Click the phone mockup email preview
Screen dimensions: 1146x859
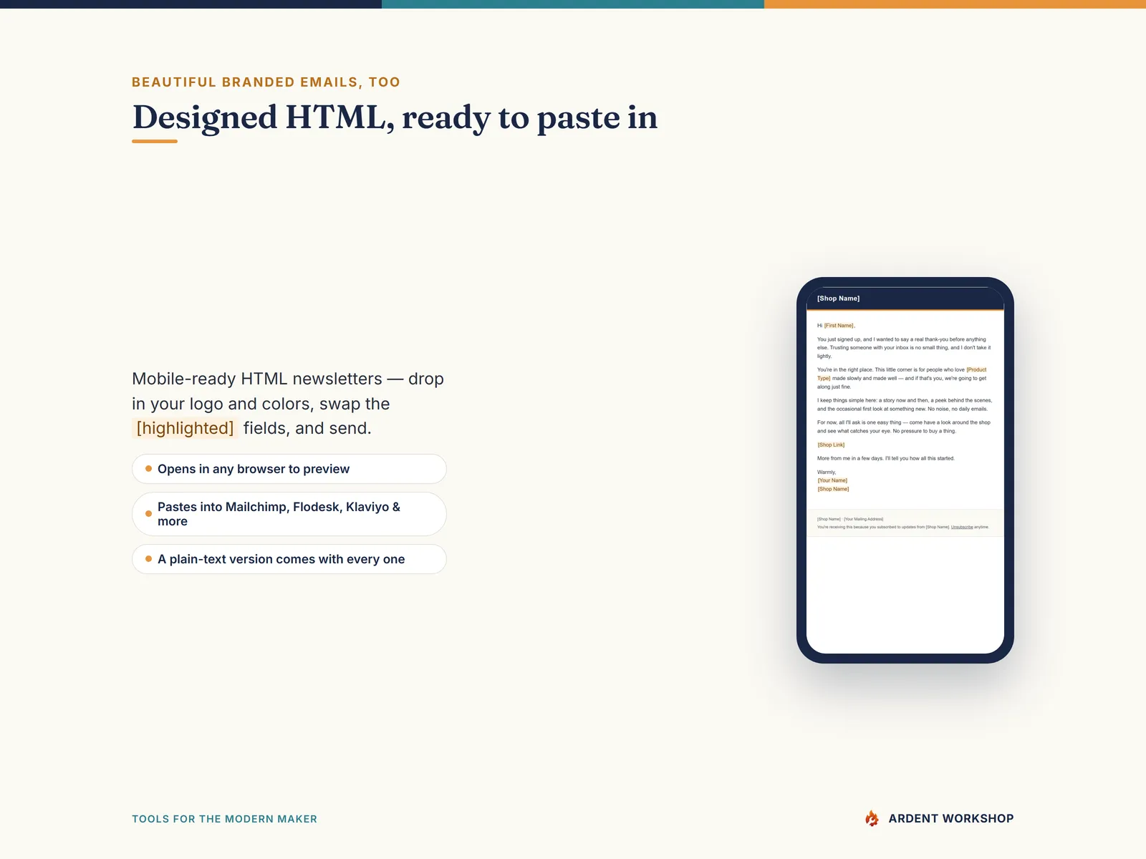point(905,470)
